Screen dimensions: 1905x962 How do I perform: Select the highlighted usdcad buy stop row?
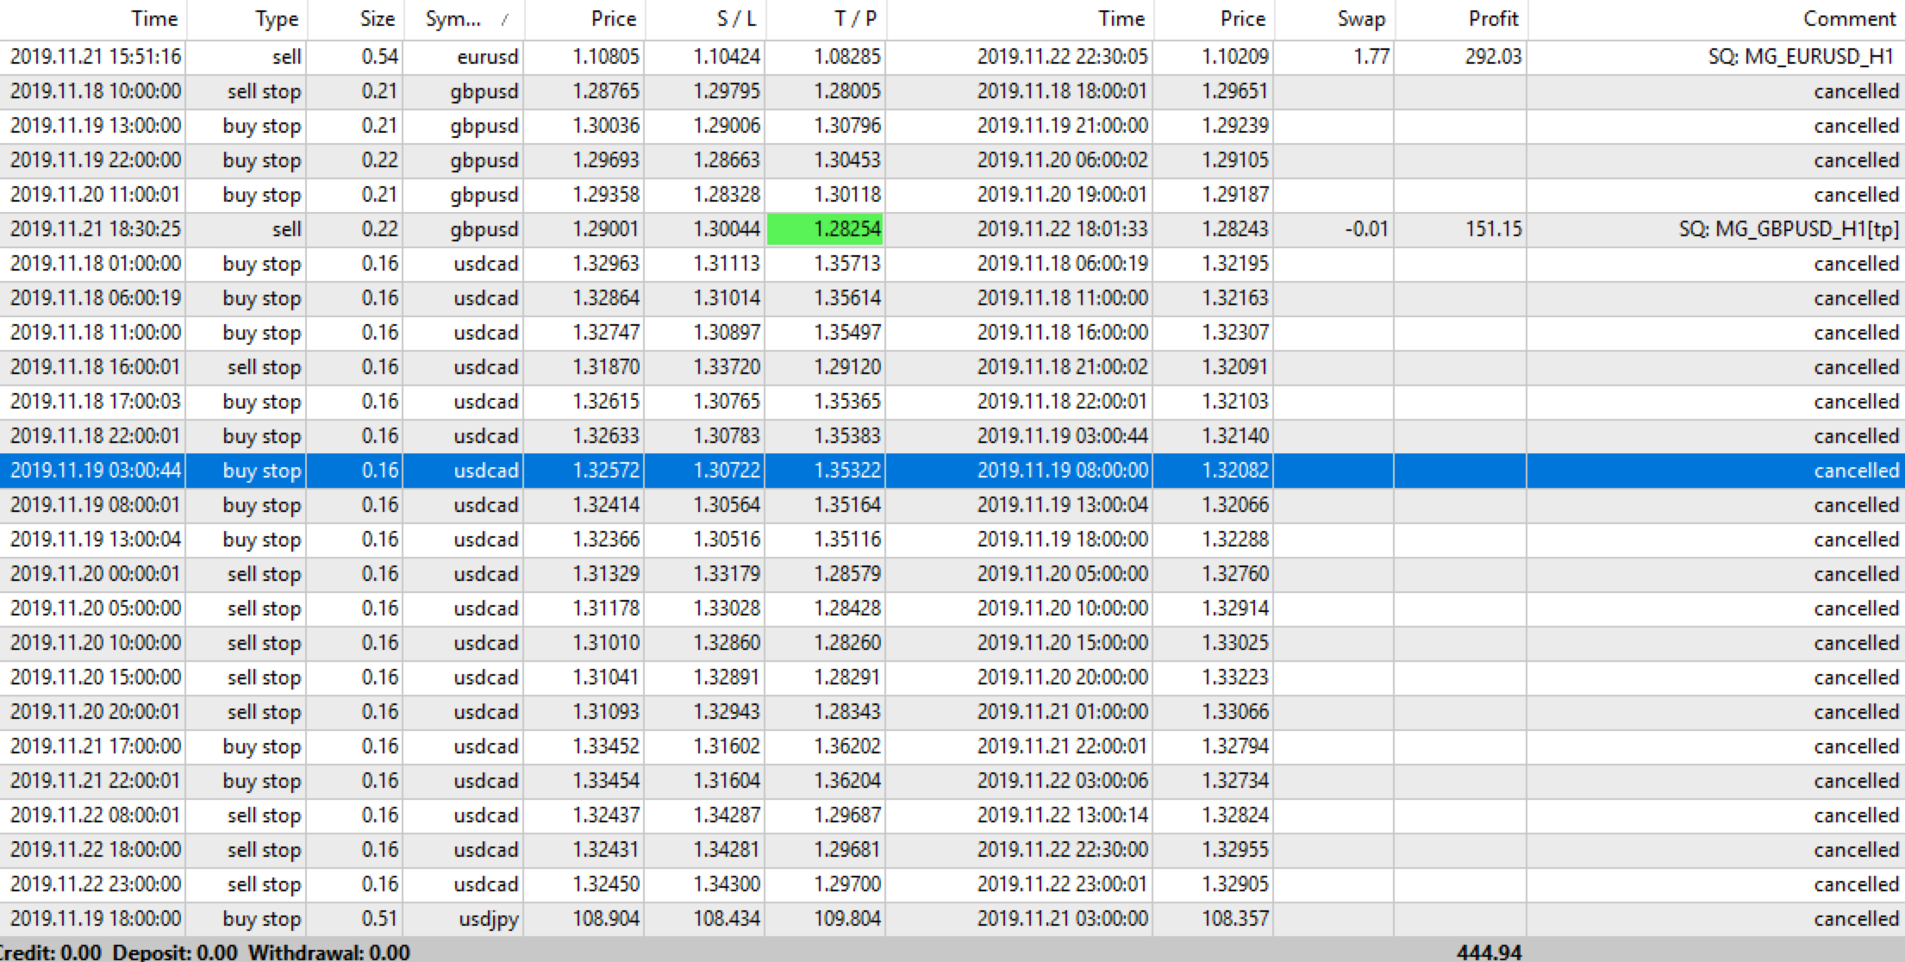click(x=488, y=471)
